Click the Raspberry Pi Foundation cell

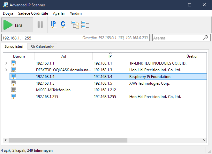[150, 77]
